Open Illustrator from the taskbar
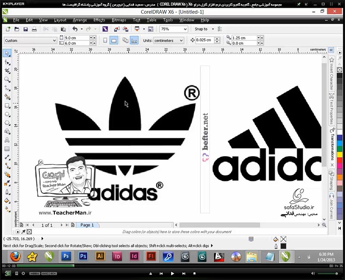The image size is (345, 280). point(100,256)
